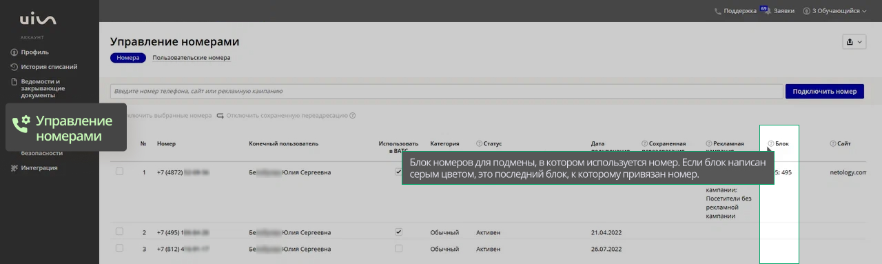Switch to Пользовательские номера tab
Screen dimensions: 882x264
coord(192,58)
